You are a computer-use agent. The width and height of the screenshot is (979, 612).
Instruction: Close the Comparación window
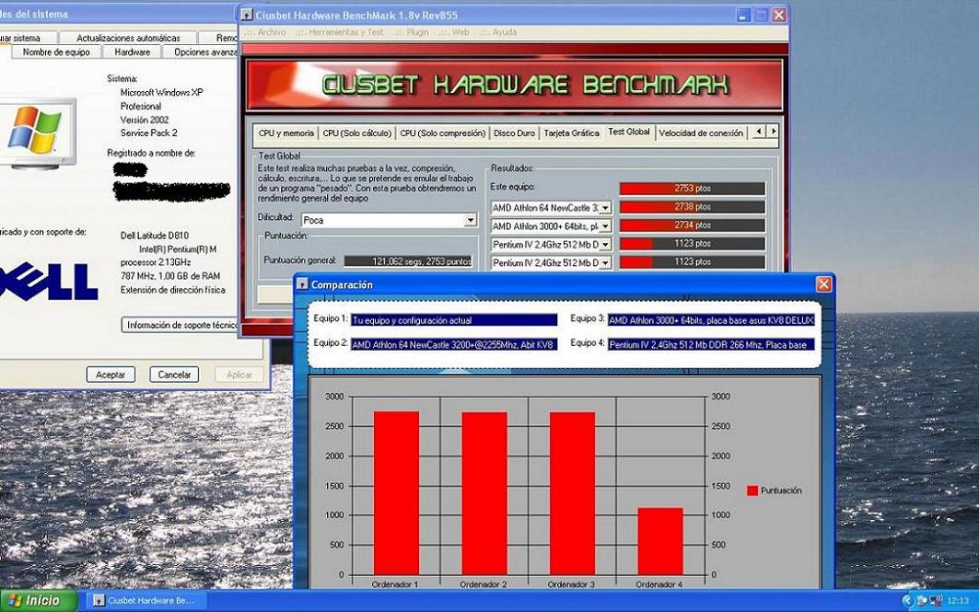click(823, 284)
